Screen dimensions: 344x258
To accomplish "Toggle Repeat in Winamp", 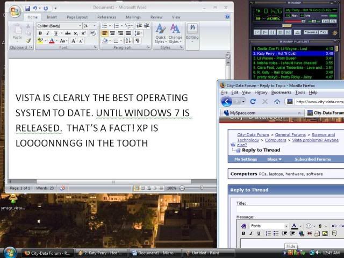I will [324, 32].
